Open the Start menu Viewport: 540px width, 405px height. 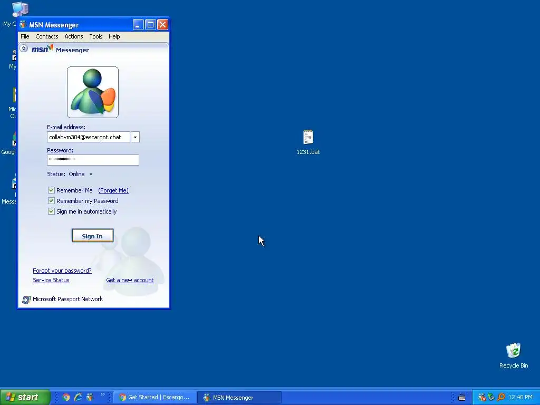pos(25,397)
